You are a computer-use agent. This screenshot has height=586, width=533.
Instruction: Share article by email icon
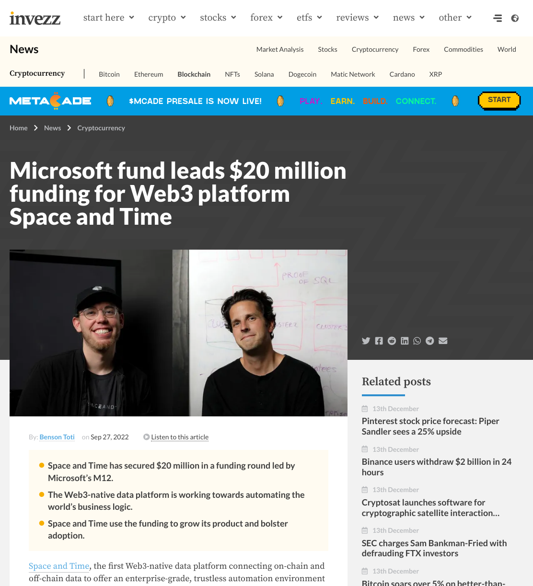443,341
